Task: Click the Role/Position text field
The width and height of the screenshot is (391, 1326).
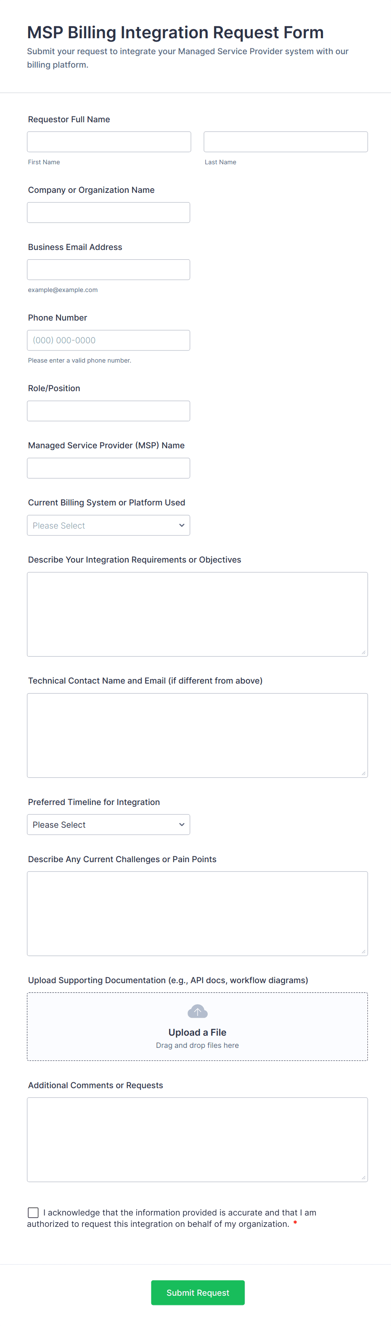Action: tap(108, 411)
